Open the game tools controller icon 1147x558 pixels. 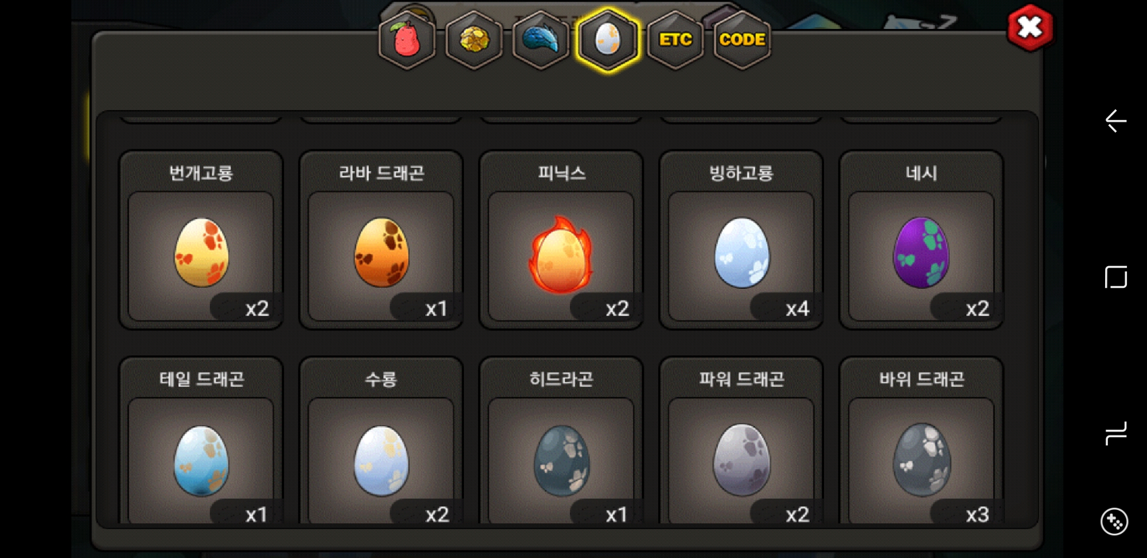pos(1114,522)
